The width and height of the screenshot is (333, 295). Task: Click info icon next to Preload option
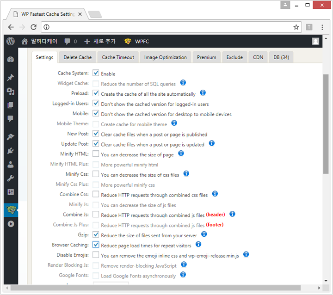click(x=203, y=93)
